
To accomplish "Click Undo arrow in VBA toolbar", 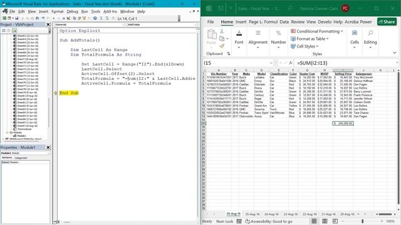I will pyautogui.click(x=43, y=18).
